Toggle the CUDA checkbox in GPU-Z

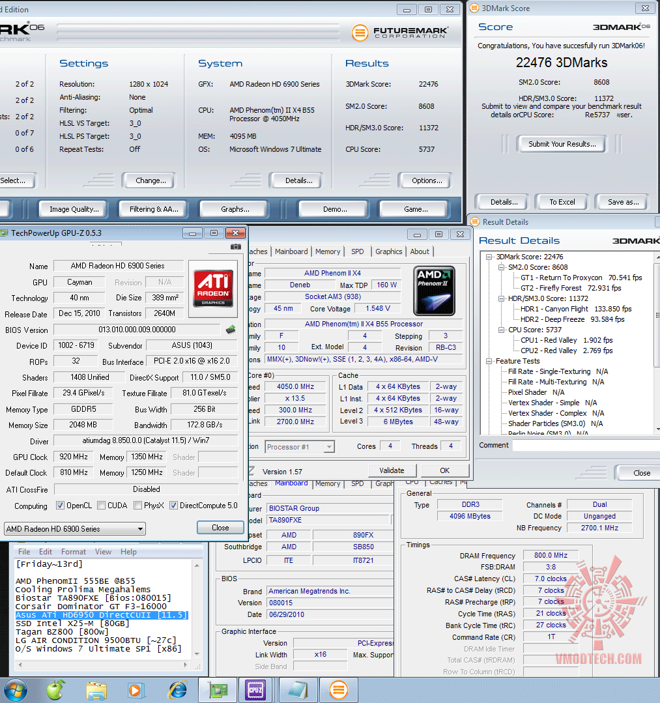tap(102, 506)
